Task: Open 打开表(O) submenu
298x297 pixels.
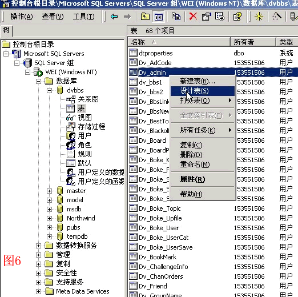Action: coord(203,101)
